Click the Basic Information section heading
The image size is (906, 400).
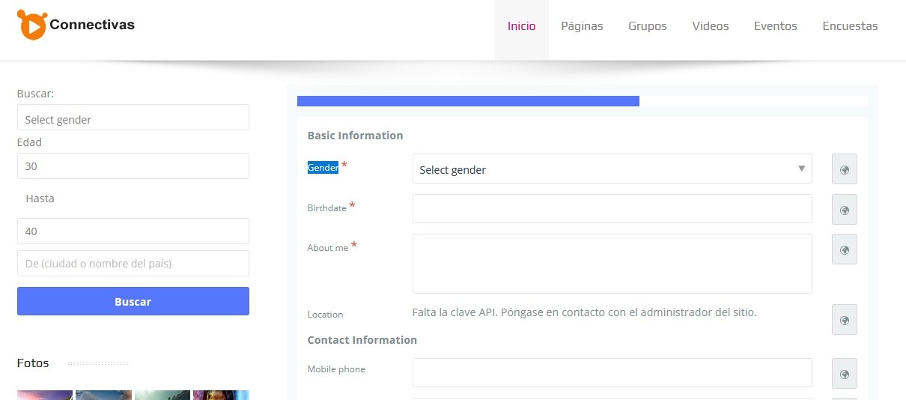pos(355,136)
